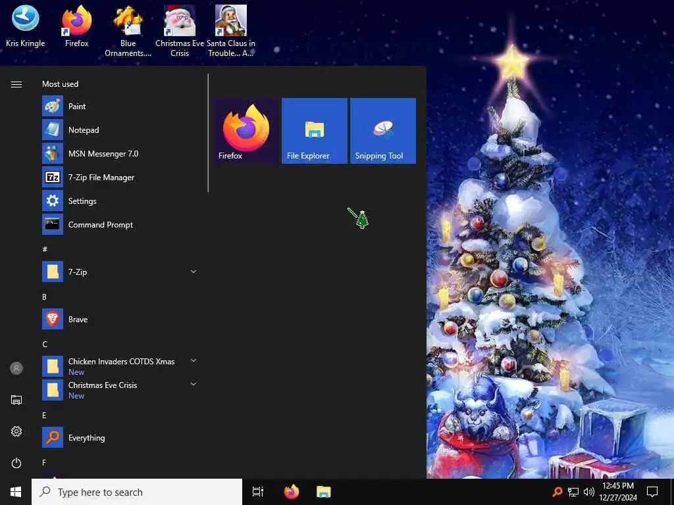Open the File Explorer icon in Start sidebar

click(x=16, y=400)
